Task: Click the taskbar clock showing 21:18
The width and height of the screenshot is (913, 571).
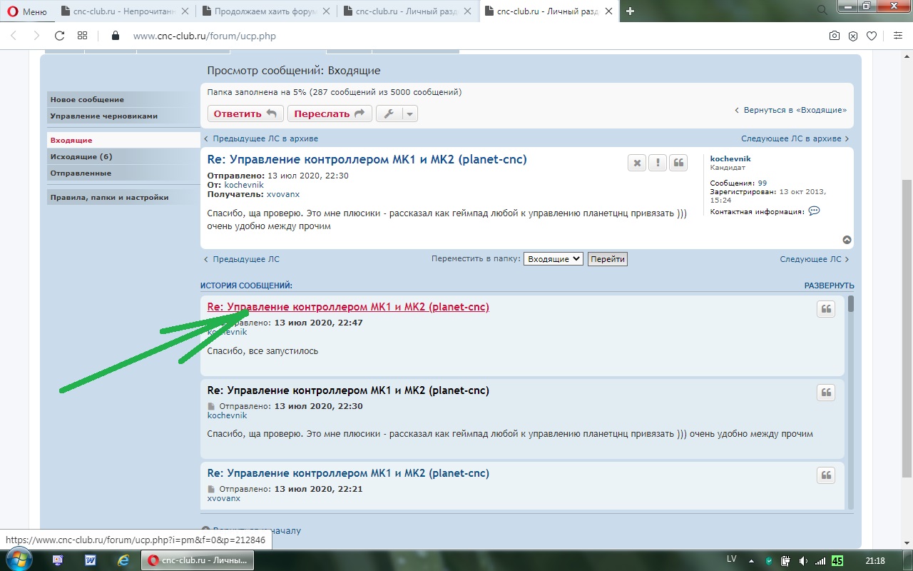Action: (874, 560)
